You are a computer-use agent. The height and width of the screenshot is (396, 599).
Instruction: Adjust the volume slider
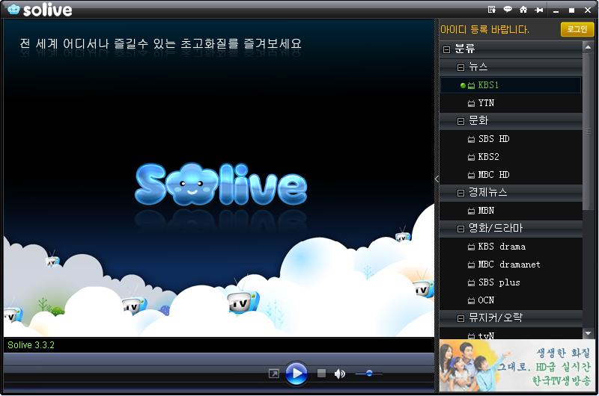[368, 374]
